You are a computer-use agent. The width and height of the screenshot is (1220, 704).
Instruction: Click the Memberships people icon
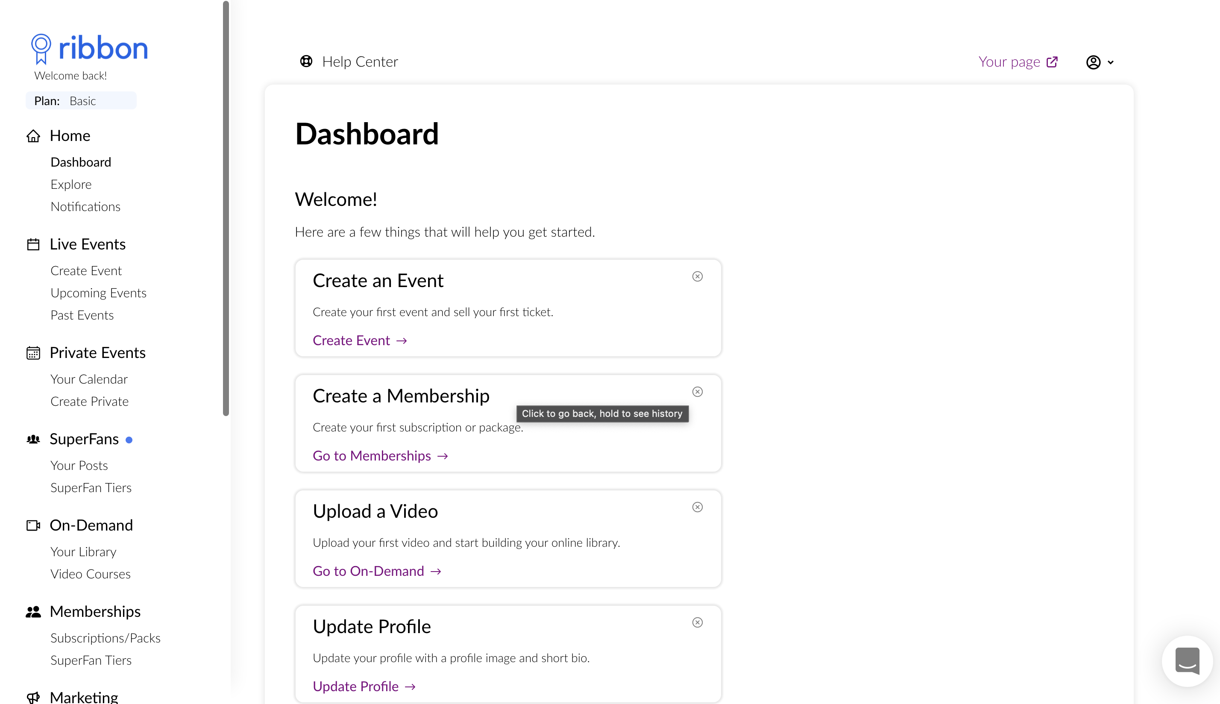click(33, 612)
